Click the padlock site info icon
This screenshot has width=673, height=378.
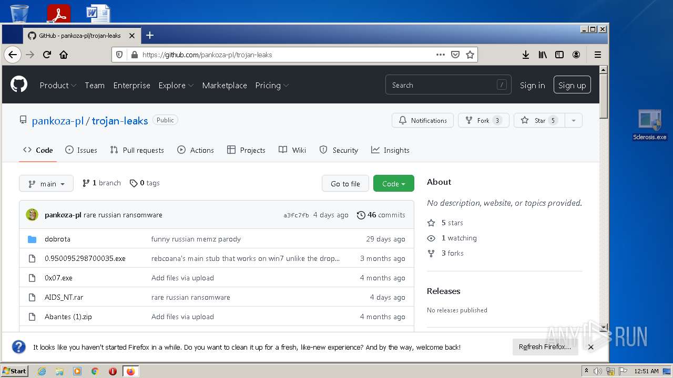click(134, 55)
